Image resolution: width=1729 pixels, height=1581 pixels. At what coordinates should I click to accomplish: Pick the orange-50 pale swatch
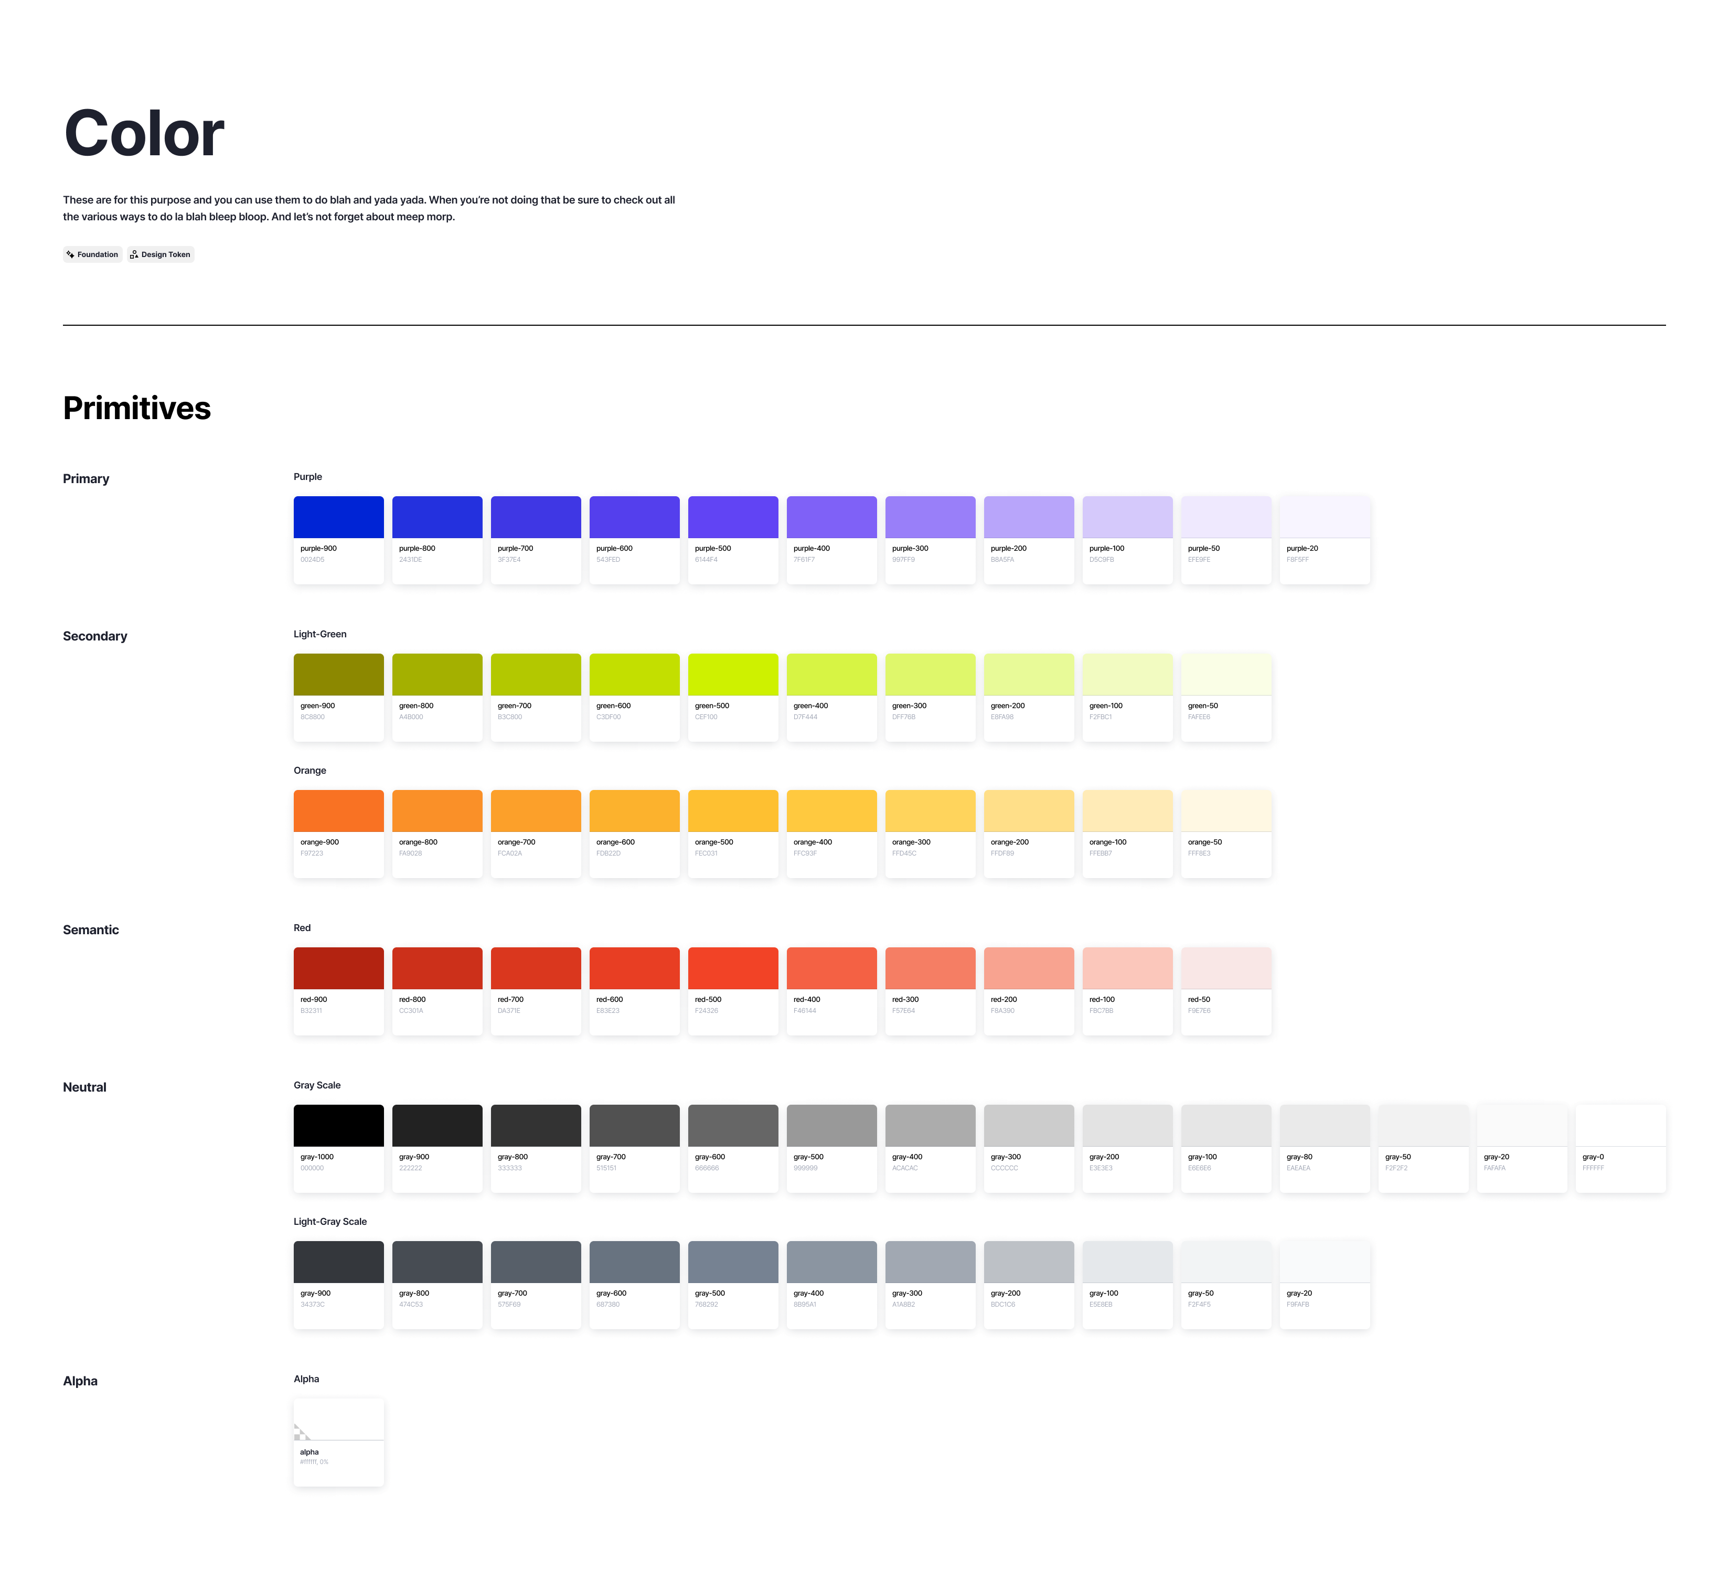pyautogui.click(x=1225, y=811)
